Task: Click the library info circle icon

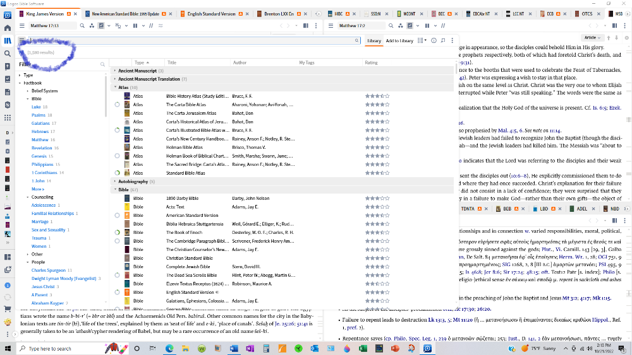Action: click(x=434, y=40)
